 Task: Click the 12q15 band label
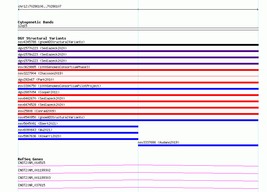tap(22, 26)
